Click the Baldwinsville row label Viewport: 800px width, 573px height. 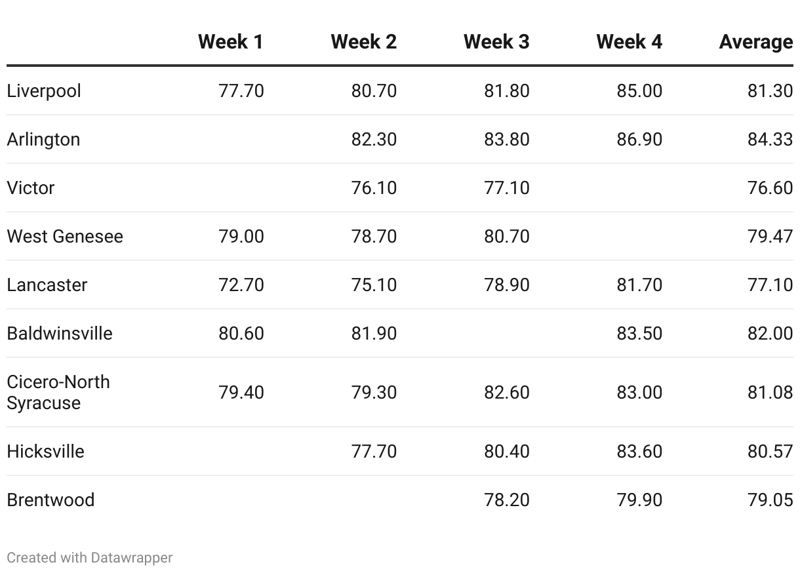pos(60,333)
